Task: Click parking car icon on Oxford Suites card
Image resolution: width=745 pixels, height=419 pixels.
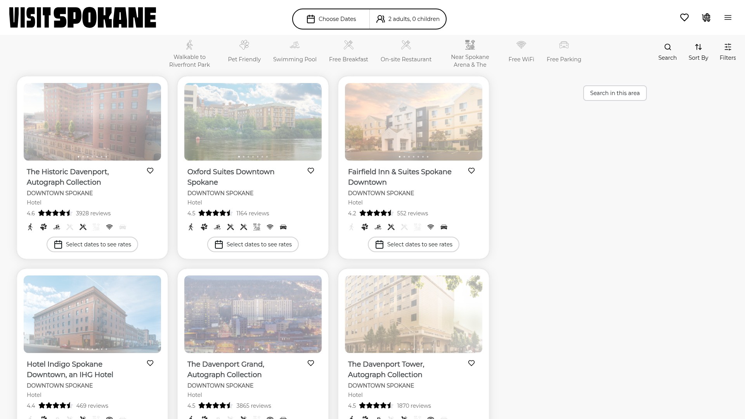Action: pos(283,227)
